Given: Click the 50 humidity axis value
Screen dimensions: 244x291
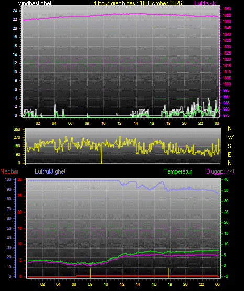Looking at the screenshot, I should tap(9, 228).
